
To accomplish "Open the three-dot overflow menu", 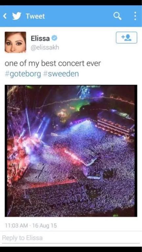I will pyautogui.click(x=135, y=16).
